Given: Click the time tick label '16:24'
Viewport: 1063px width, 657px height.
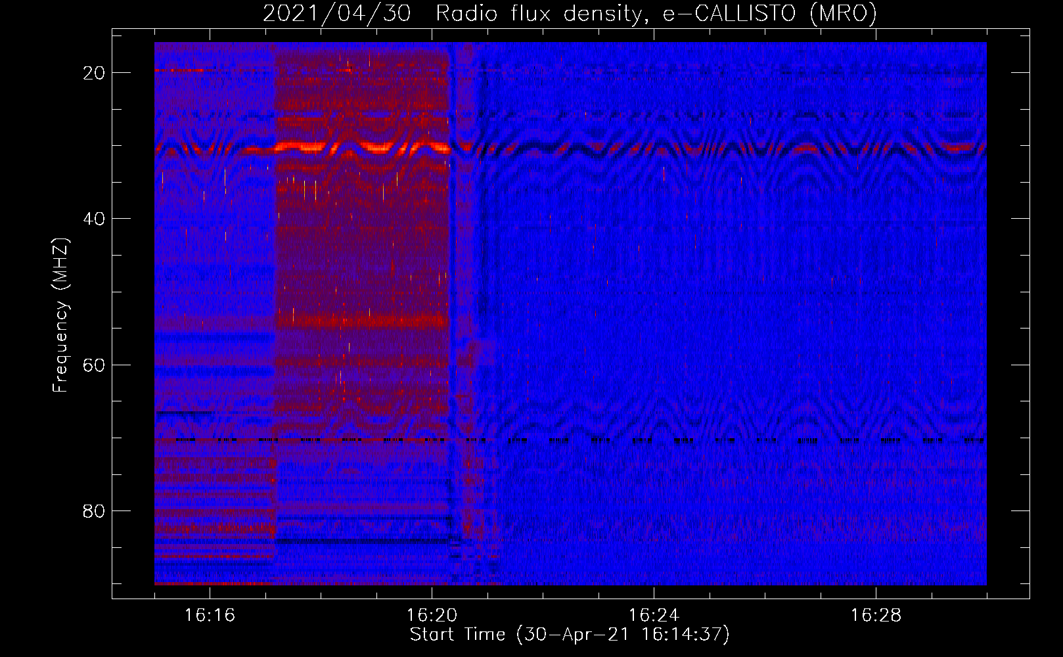Looking at the screenshot, I should coord(654,615).
